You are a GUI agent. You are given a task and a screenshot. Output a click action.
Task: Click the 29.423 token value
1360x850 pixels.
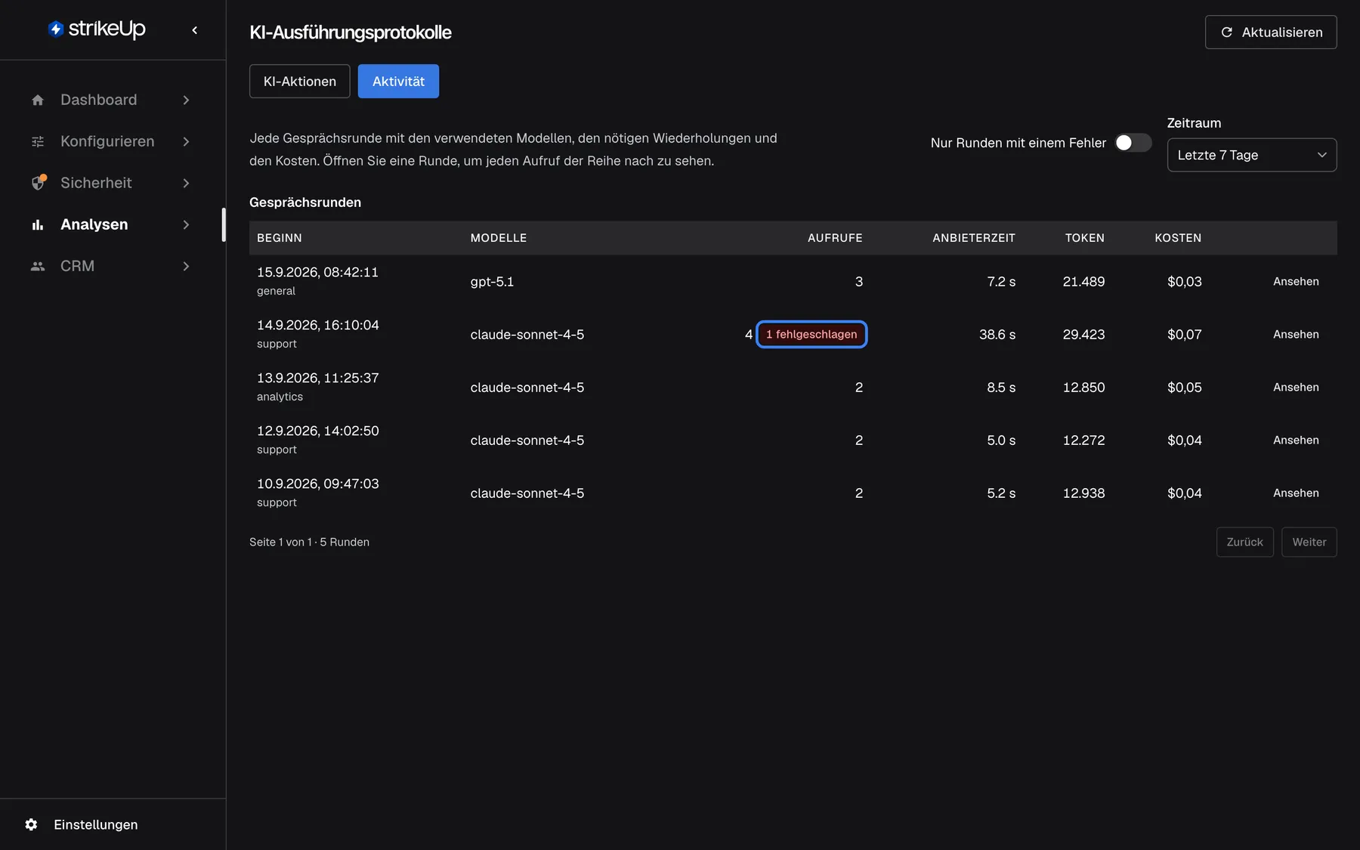1083,334
